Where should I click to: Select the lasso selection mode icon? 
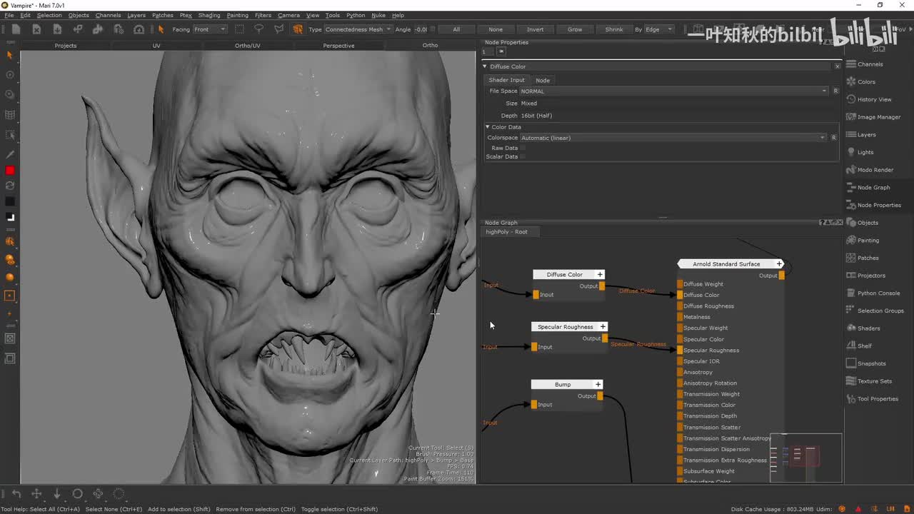tap(258, 29)
